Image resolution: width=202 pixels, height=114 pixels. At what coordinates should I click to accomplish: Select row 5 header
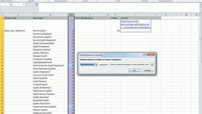click(x=2, y=40)
